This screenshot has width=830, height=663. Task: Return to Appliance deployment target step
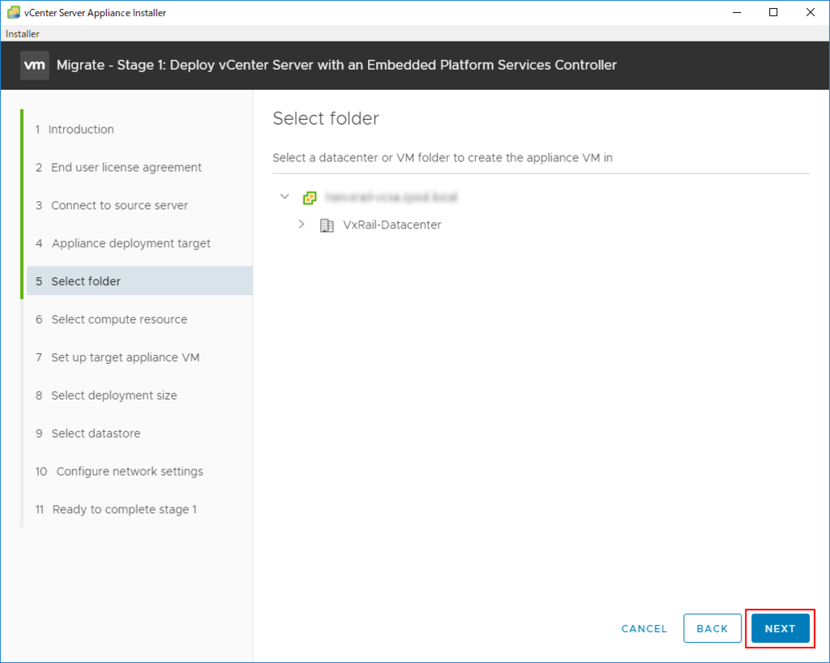tap(130, 244)
